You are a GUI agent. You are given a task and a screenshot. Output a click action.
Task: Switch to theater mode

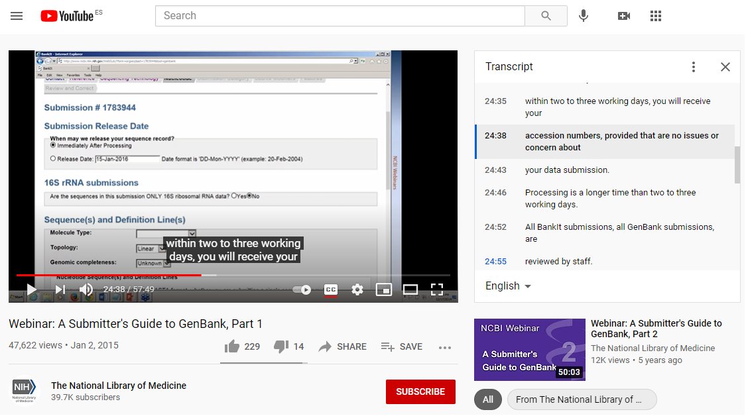coord(410,289)
